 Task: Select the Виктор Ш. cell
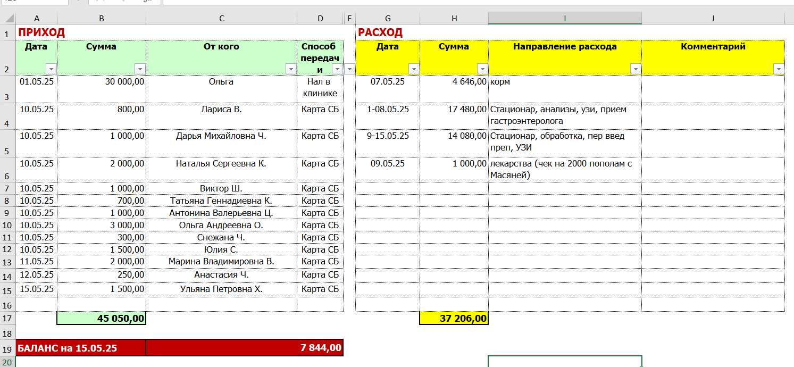(221, 188)
